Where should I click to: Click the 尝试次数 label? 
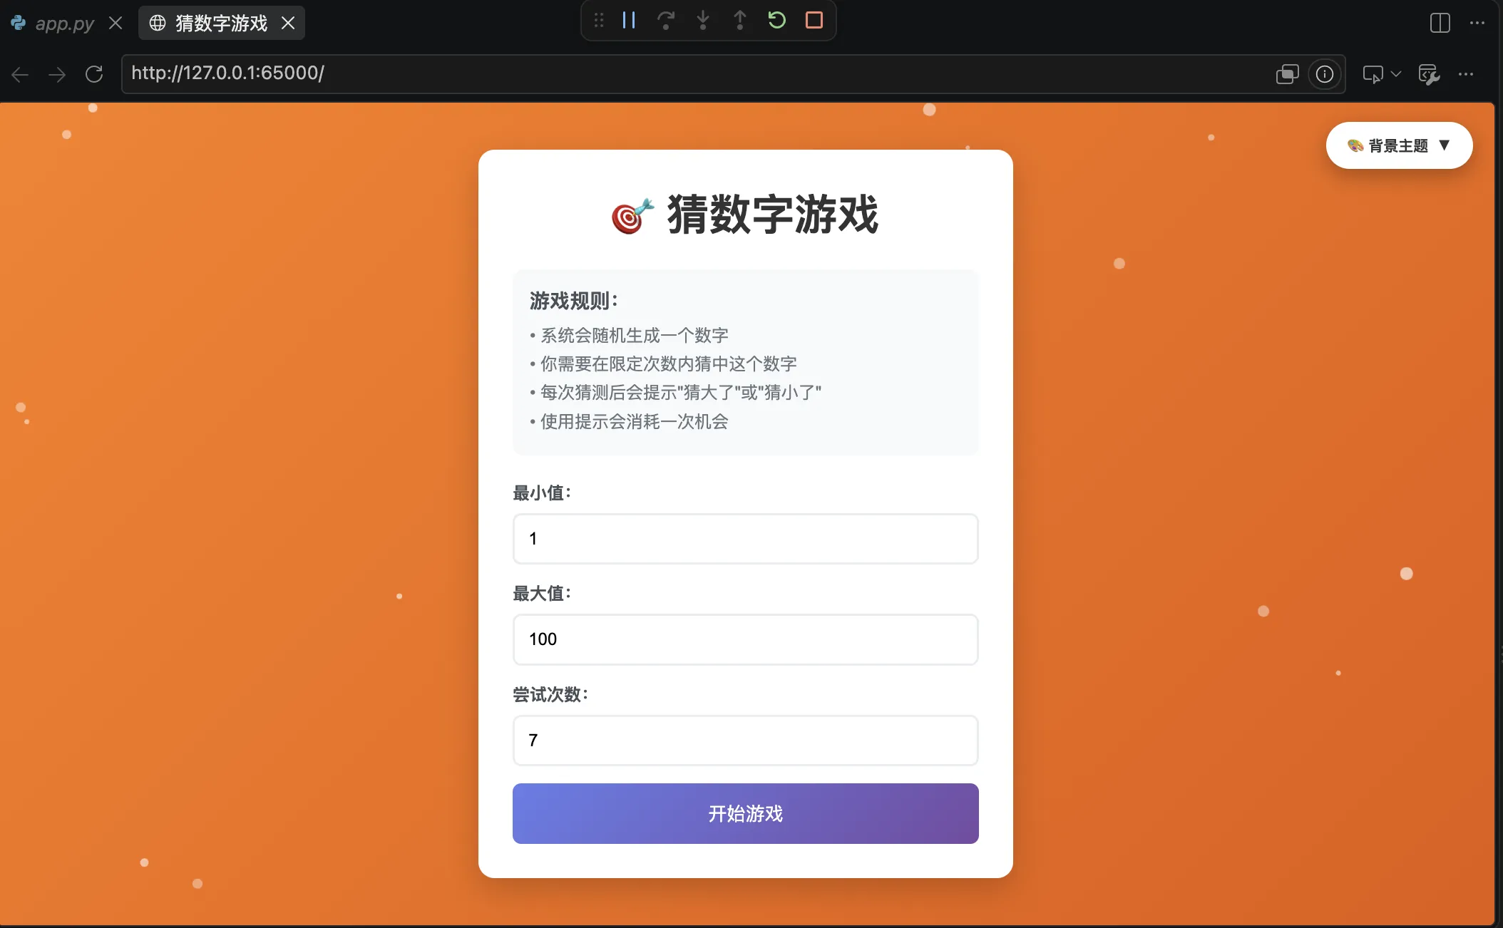coord(550,694)
